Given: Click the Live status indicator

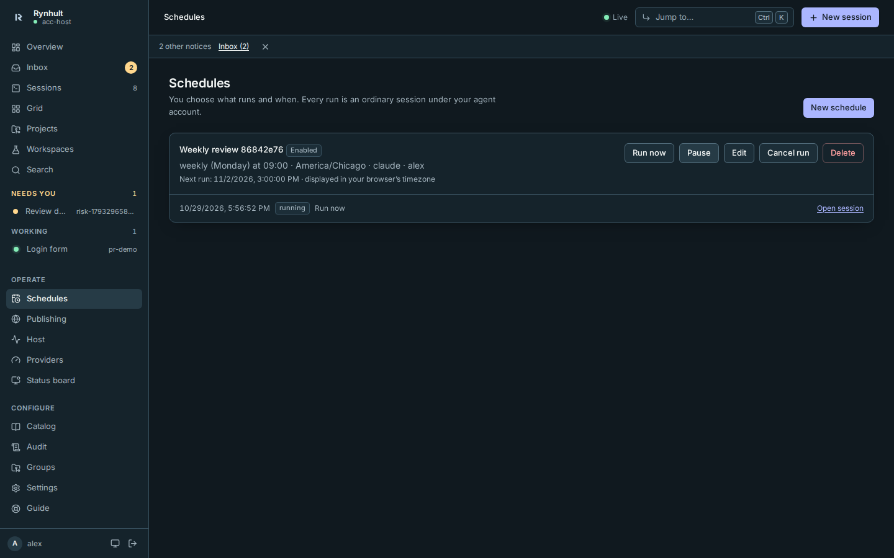Looking at the screenshot, I should (x=615, y=17).
